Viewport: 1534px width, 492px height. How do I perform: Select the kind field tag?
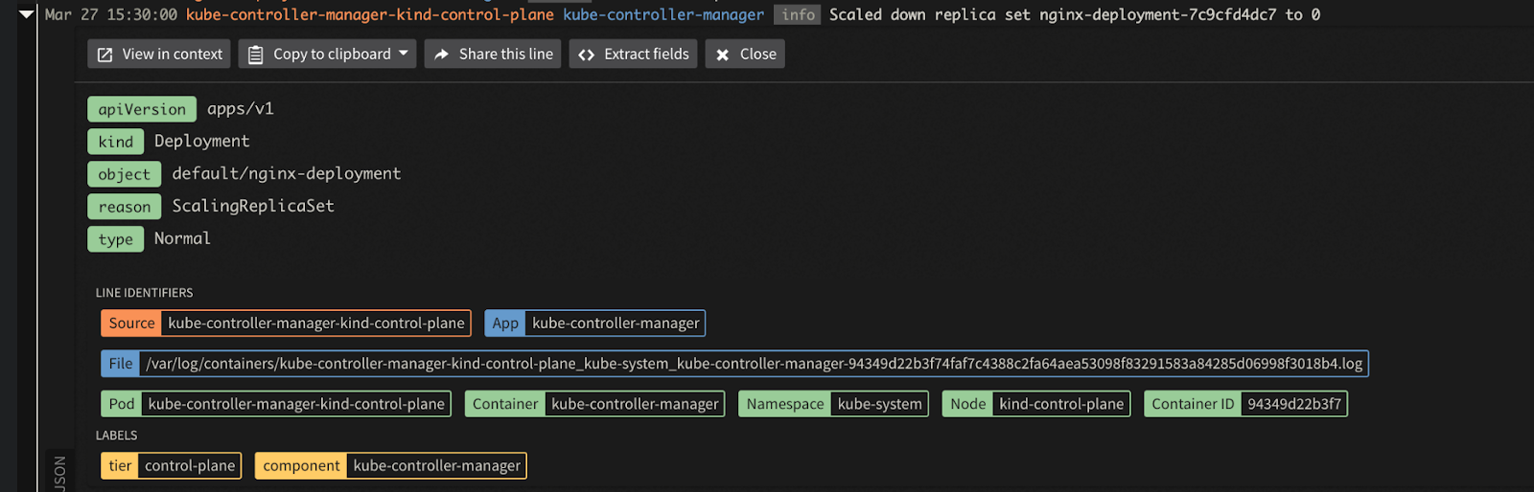point(115,142)
